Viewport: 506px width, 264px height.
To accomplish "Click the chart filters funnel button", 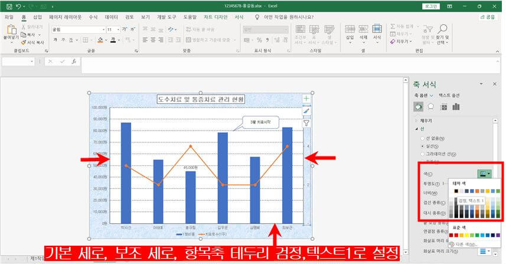I will click(x=306, y=123).
